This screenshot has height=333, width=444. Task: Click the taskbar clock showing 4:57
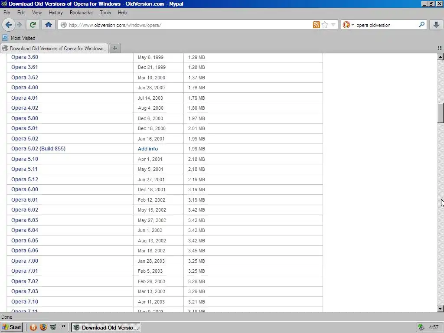[434, 327]
